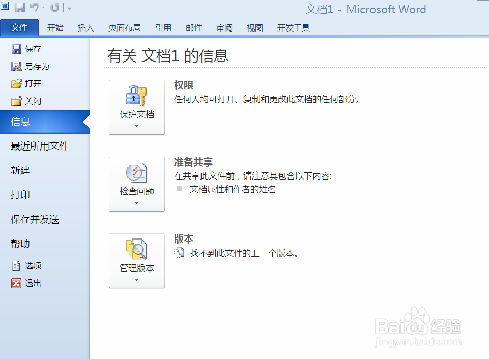Click the 检查问题 button caption
Viewport: 489px width, 359px height.
point(137,191)
